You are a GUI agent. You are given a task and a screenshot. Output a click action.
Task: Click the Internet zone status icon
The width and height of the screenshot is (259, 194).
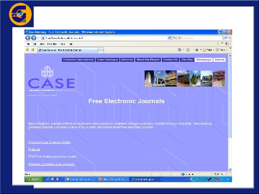[x=183, y=174]
